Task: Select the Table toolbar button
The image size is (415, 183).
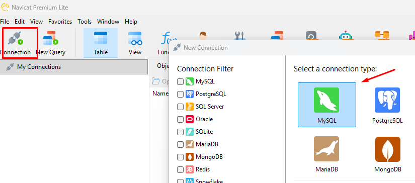Action: [x=101, y=43]
